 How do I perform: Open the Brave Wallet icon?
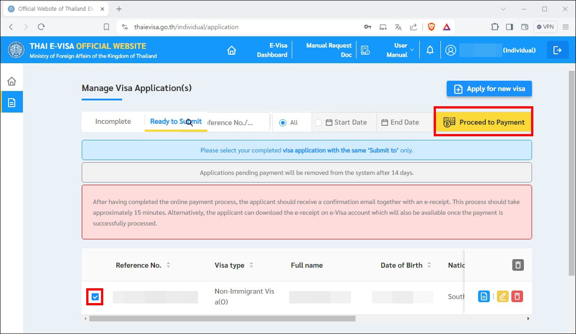tap(524, 27)
